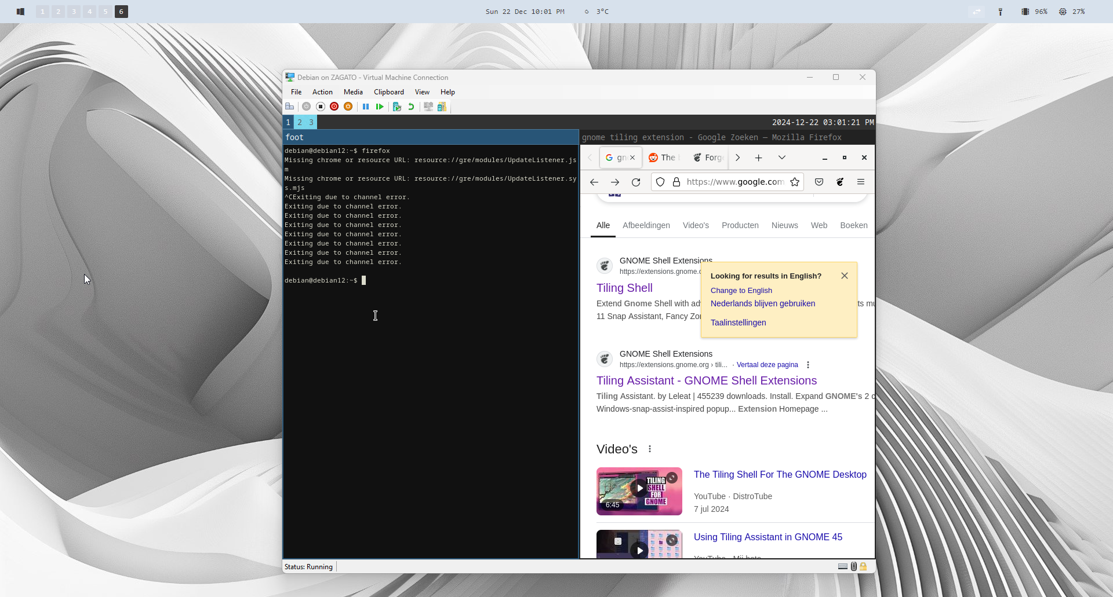Select the Afbeeldingen search tab
Screen dimensions: 1113x597
coord(646,225)
